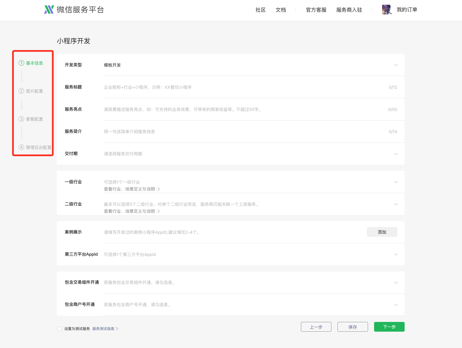Open the 二级行业 dropdown

[396, 204]
